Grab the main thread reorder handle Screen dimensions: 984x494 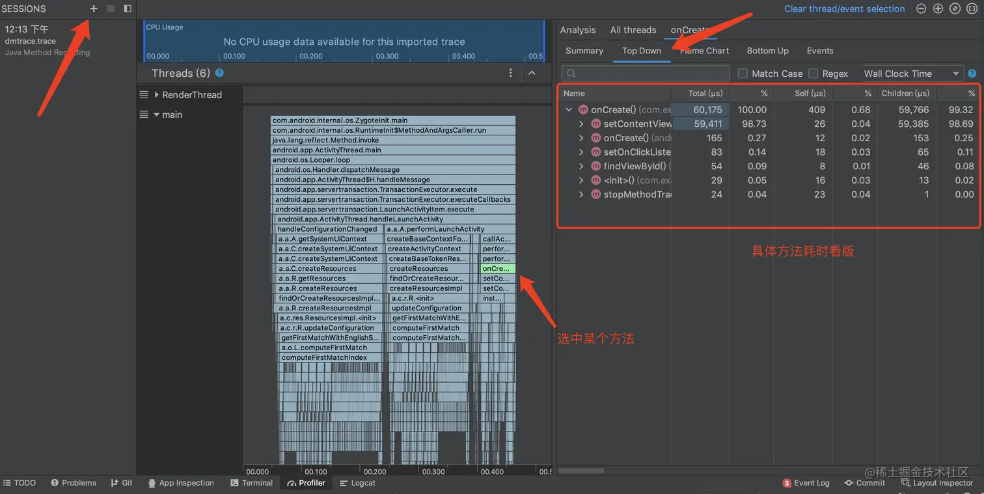144,114
